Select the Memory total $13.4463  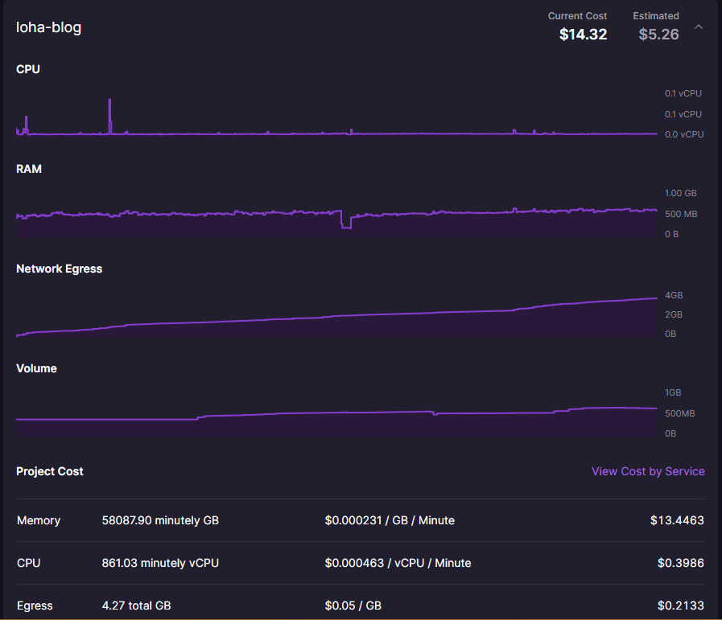click(x=677, y=520)
